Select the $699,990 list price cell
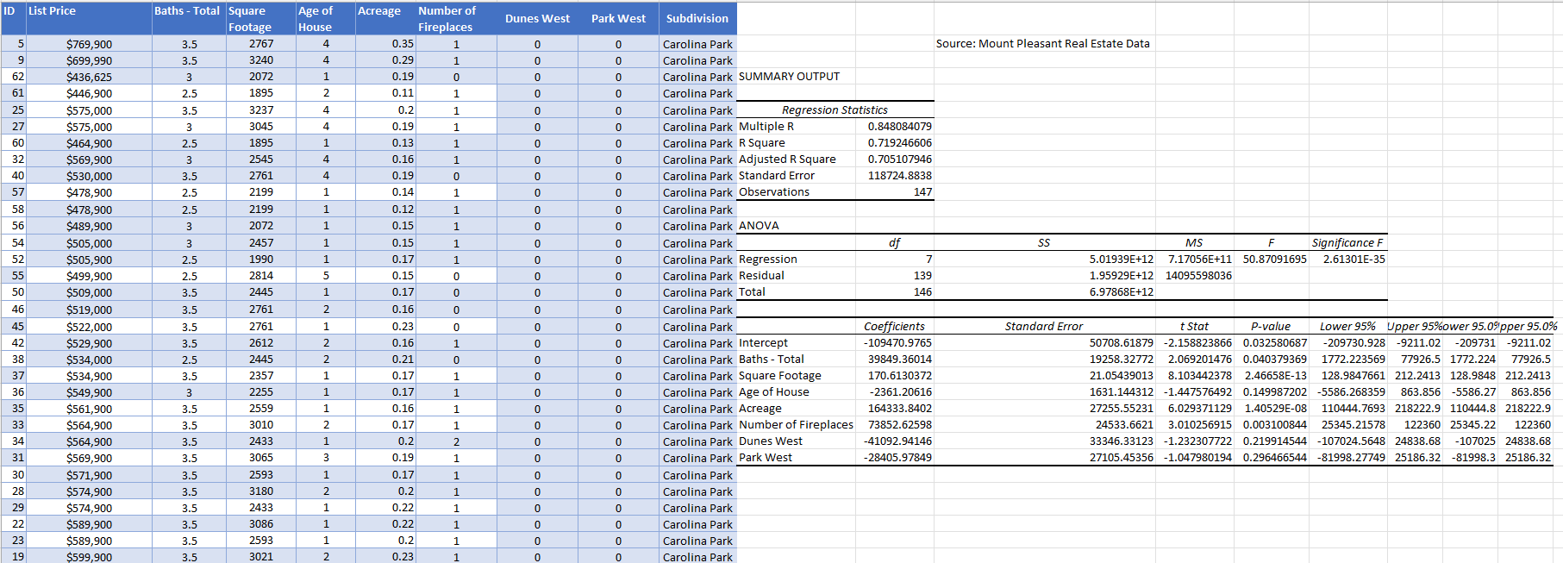The width and height of the screenshot is (1563, 563). pyautogui.click(x=90, y=60)
